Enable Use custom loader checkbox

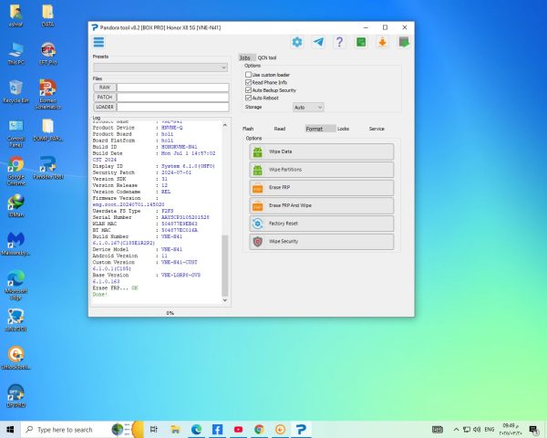[248, 75]
